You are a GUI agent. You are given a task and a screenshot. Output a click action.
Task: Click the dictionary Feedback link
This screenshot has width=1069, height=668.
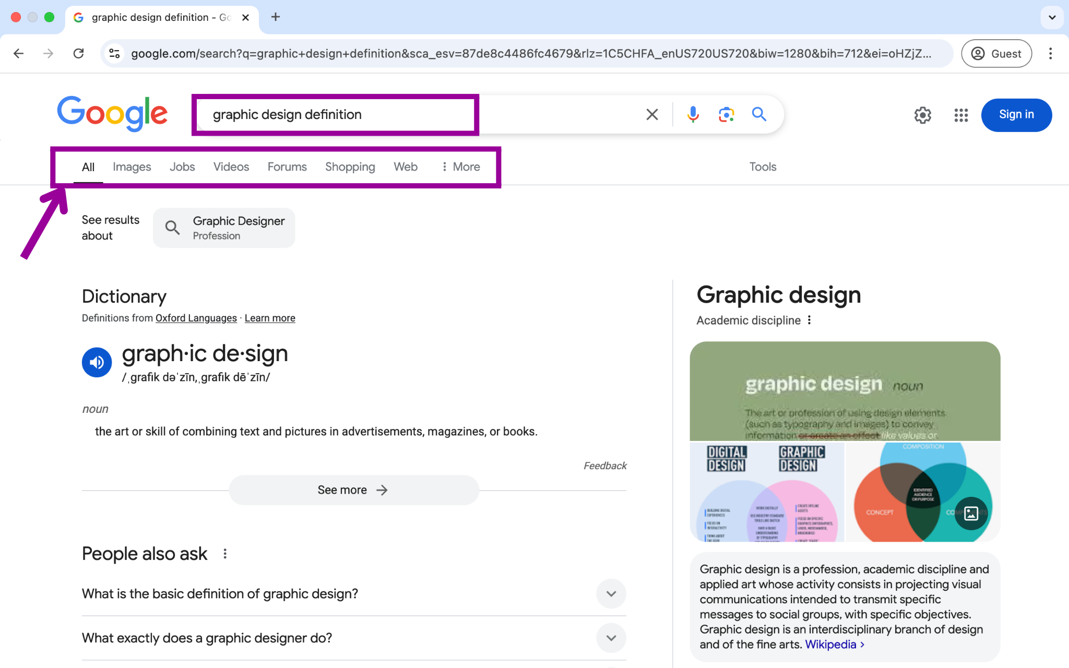click(x=605, y=466)
